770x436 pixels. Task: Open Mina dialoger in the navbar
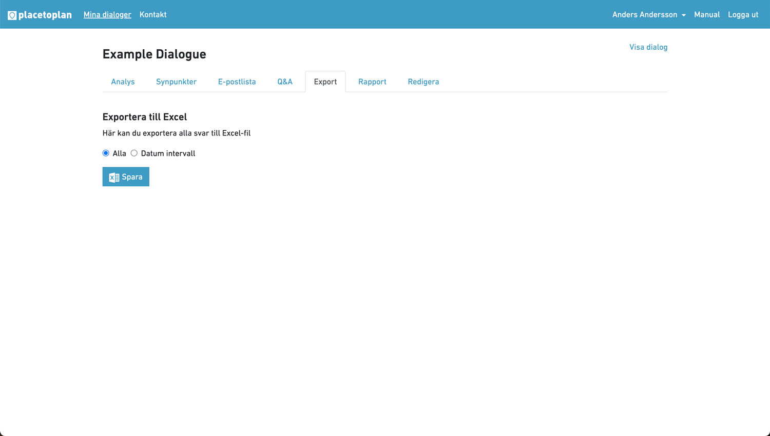point(107,15)
